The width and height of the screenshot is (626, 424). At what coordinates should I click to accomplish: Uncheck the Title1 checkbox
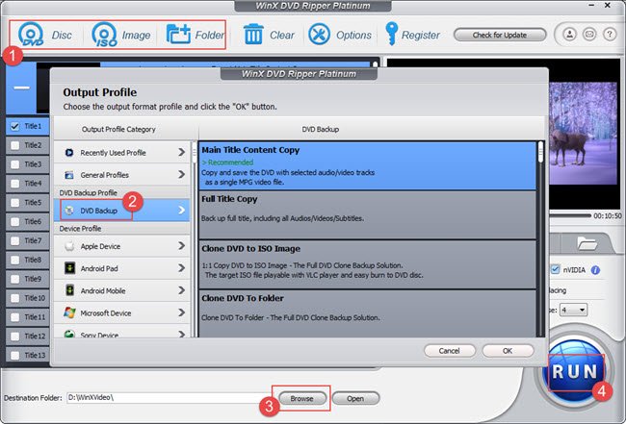pos(14,126)
